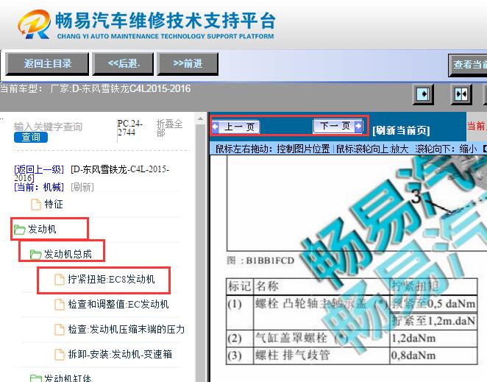Click the 刷新 link in the tree panel
Viewport: 487px width, 382px height.
click(82, 187)
